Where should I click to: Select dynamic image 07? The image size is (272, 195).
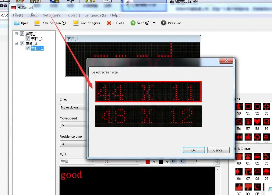coord(248,172)
